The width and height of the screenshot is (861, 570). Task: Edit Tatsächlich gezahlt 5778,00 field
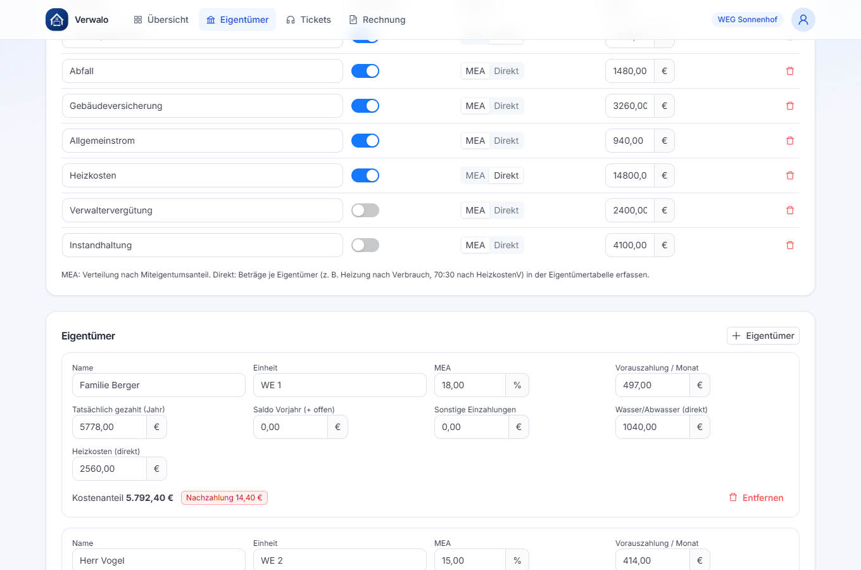click(x=110, y=427)
